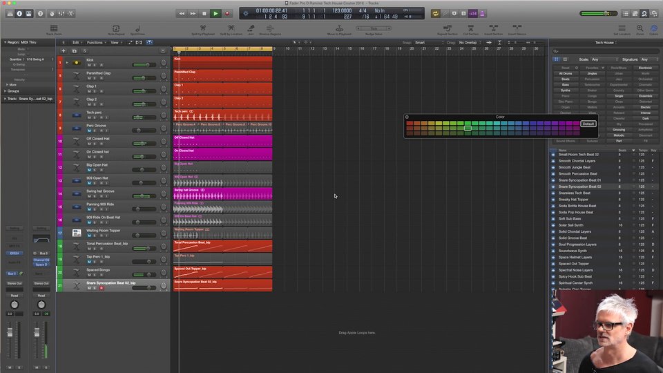The width and height of the screenshot is (663, 373).
Task: Toggle the Toolbar display button
Action: click(28, 14)
